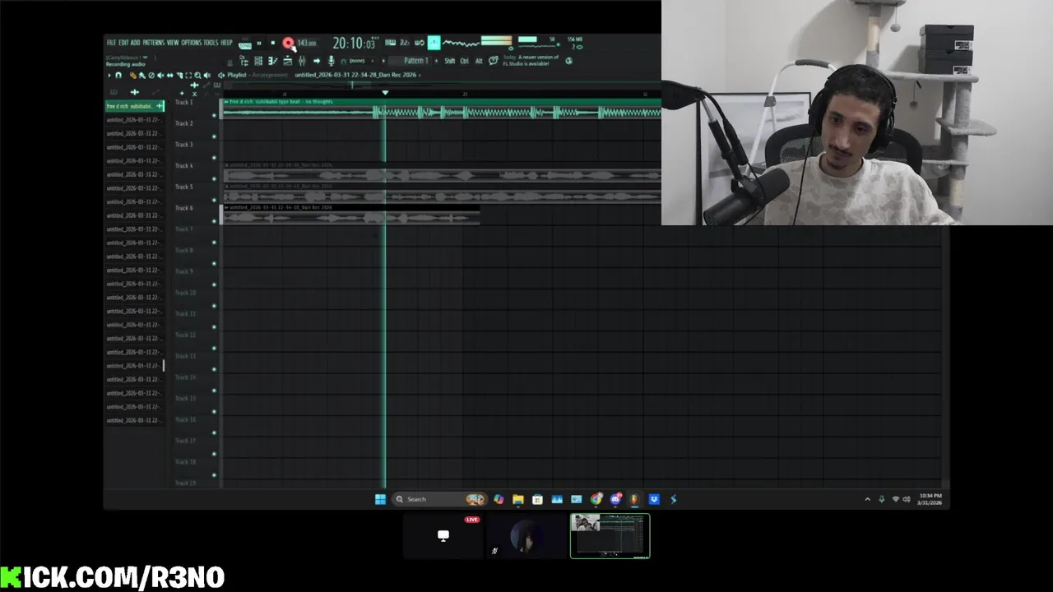Viewport: 1053px width, 592px height.
Task: Open the OPTIONS menu
Action: (x=191, y=43)
